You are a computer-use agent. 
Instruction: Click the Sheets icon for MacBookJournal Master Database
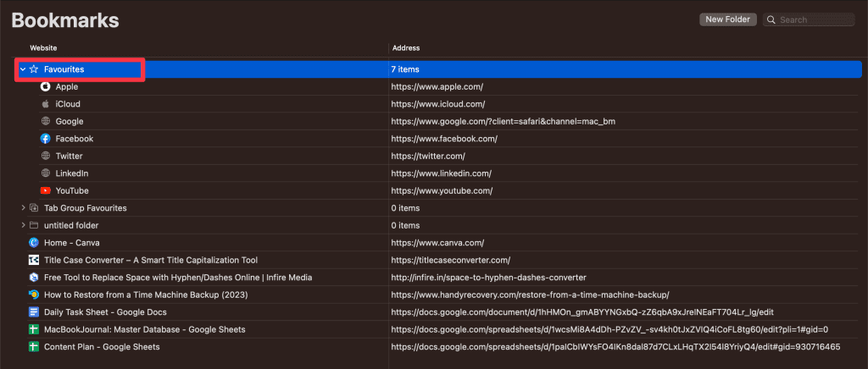click(x=34, y=330)
